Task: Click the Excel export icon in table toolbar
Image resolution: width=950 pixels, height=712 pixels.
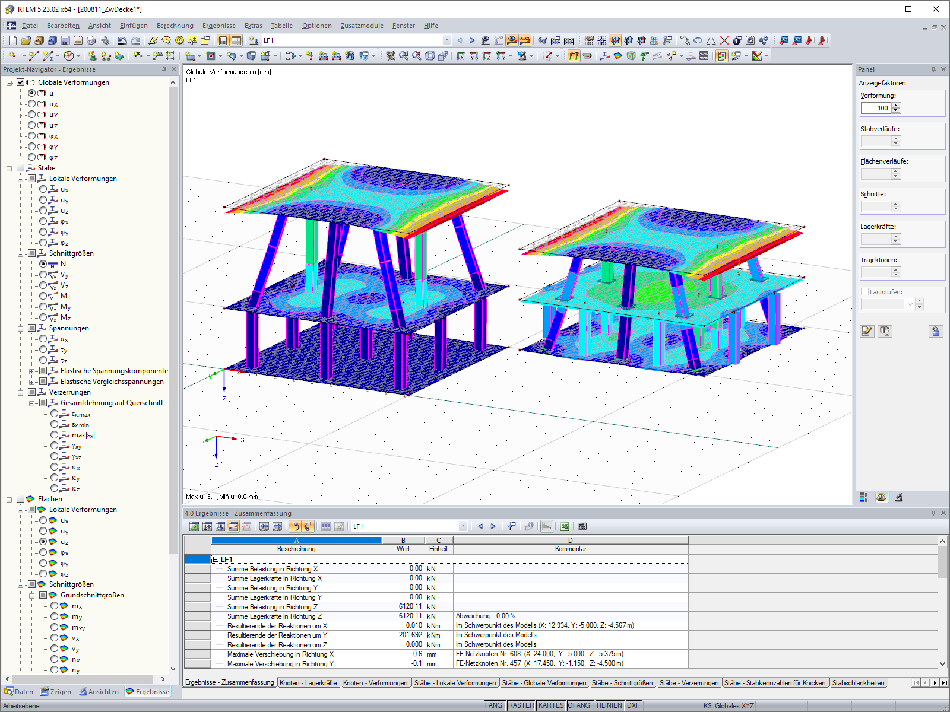Action: tap(564, 526)
